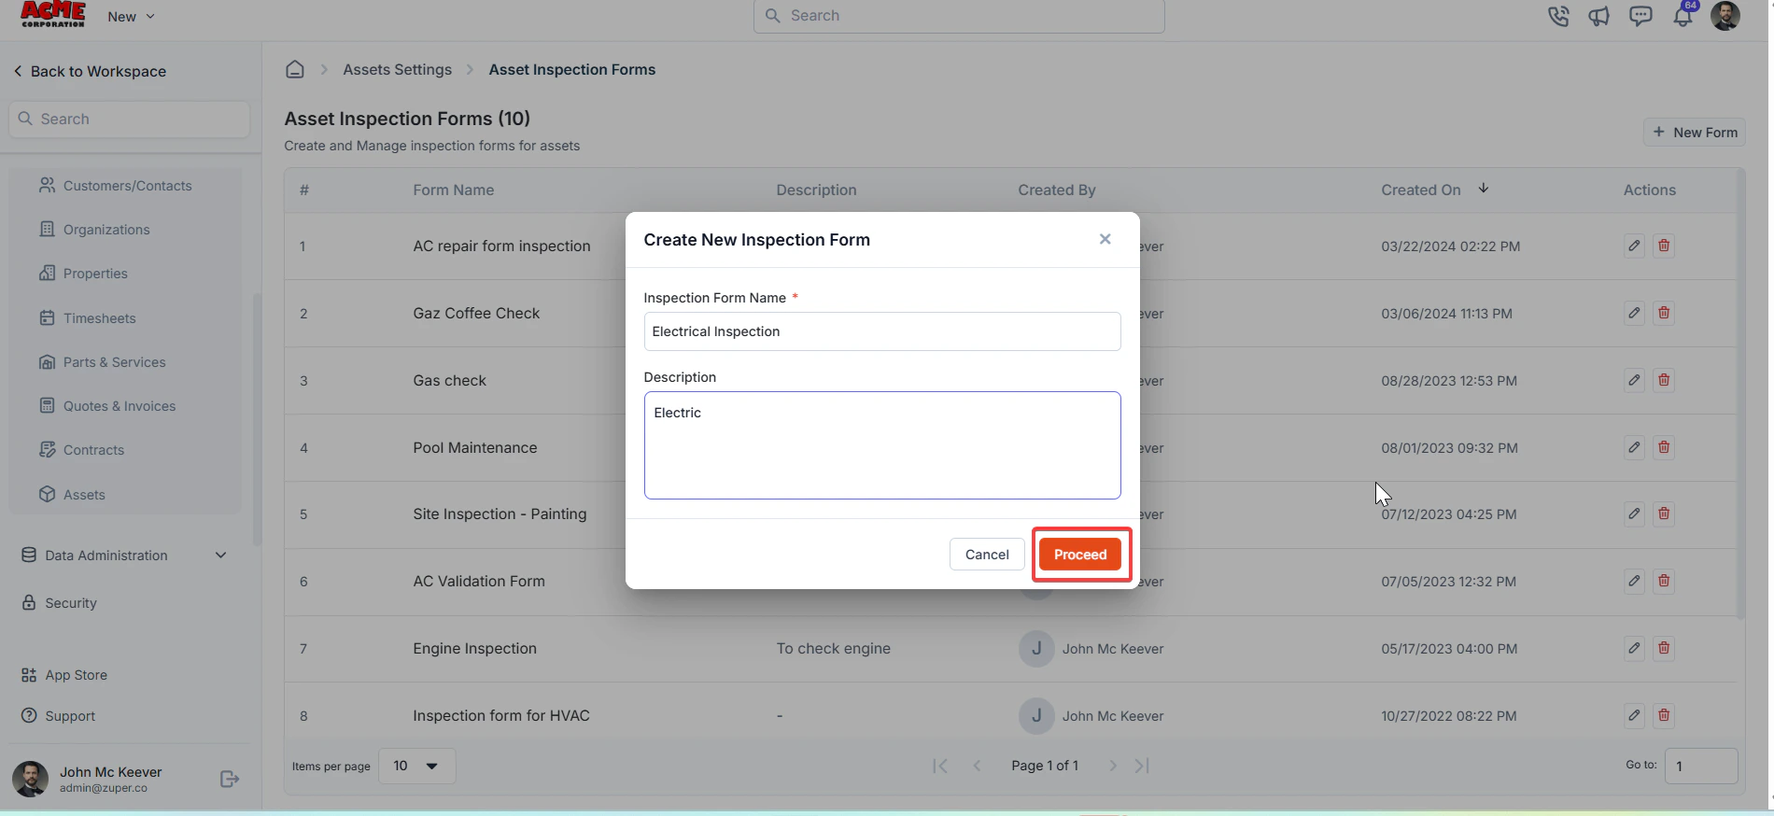1774x816 pixels.
Task: Edit the Pool Maintenance form
Action: pyautogui.click(x=1634, y=447)
